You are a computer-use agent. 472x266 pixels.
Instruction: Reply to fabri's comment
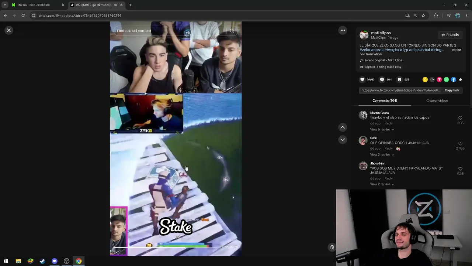tap(389, 149)
